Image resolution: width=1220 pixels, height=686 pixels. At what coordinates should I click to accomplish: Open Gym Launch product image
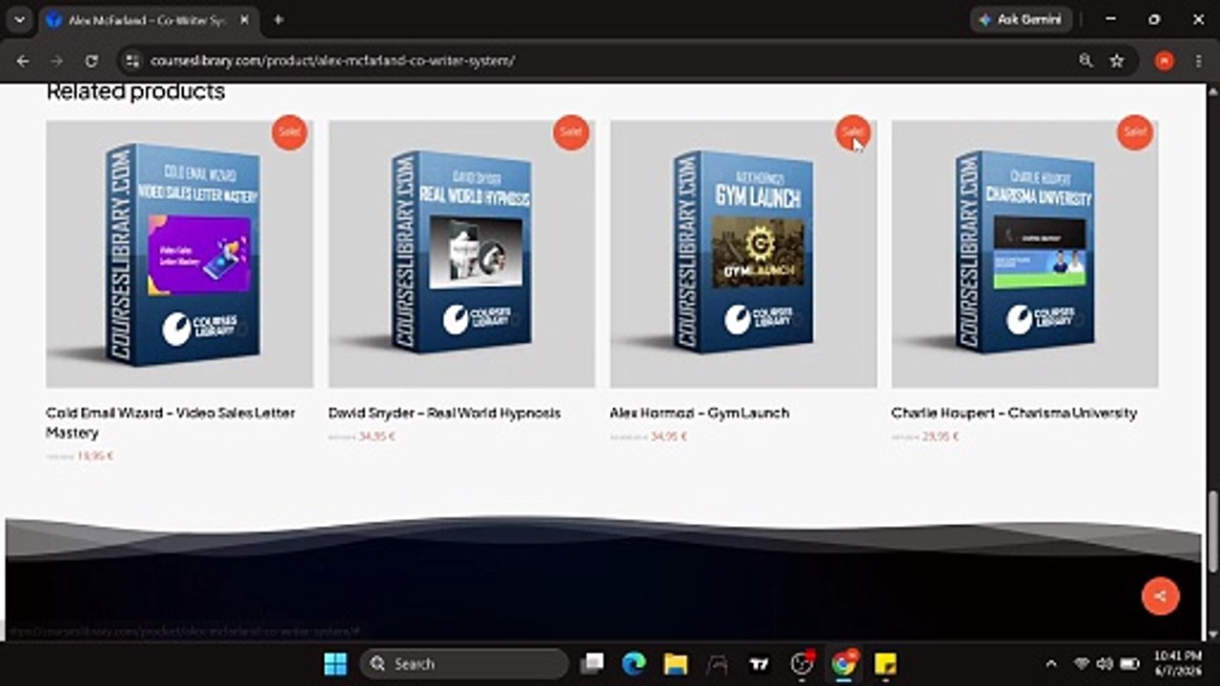pos(743,253)
